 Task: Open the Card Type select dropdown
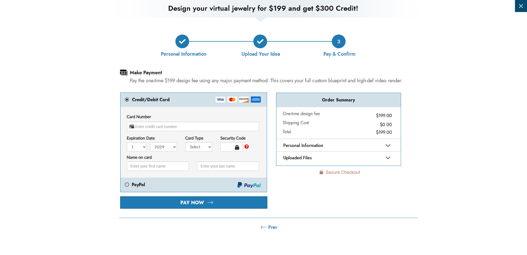(x=198, y=147)
